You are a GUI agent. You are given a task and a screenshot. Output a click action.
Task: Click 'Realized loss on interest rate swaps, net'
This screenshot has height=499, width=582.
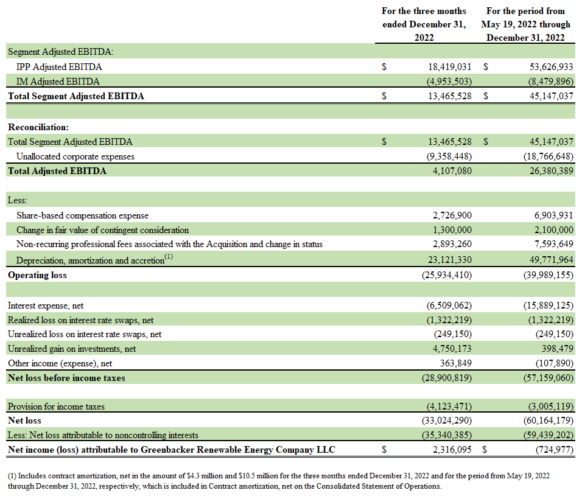80,320
